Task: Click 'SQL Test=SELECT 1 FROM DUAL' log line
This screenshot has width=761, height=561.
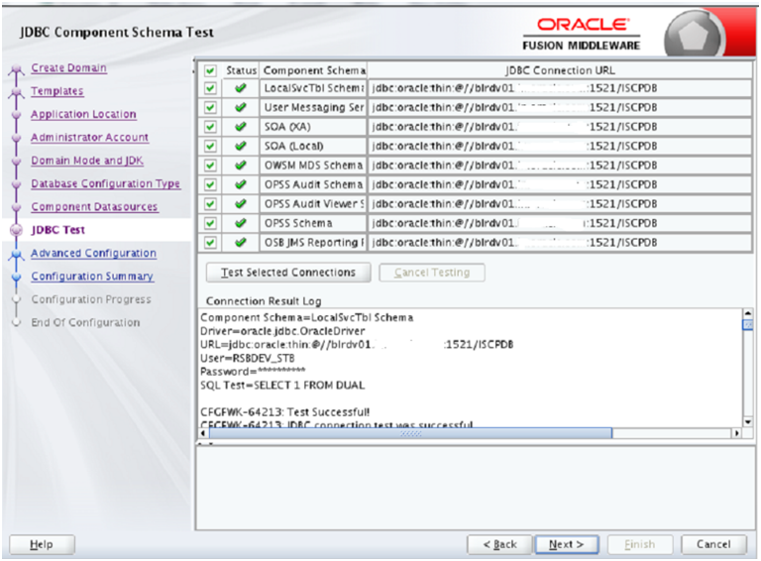Action: 282,386
